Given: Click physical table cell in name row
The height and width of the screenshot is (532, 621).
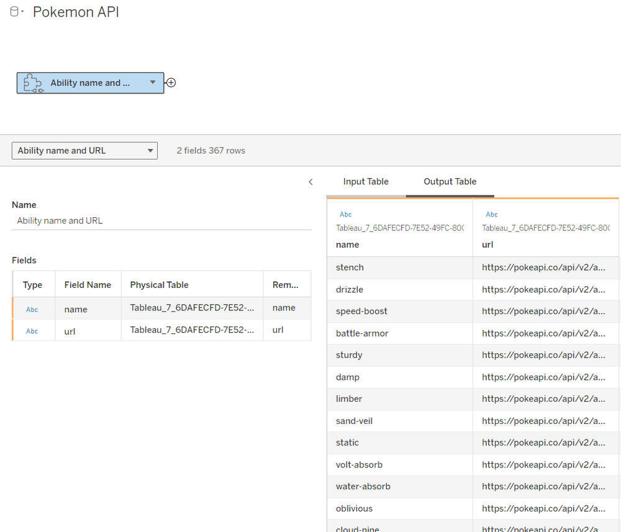Looking at the screenshot, I should coord(192,307).
